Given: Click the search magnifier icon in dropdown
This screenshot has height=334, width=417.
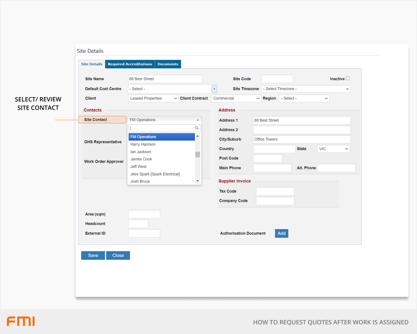Looking at the screenshot, I should [x=196, y=128].
